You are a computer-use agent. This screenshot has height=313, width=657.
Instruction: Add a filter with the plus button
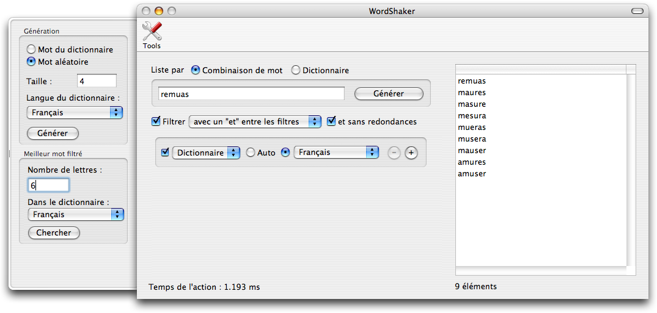[411, 153]
